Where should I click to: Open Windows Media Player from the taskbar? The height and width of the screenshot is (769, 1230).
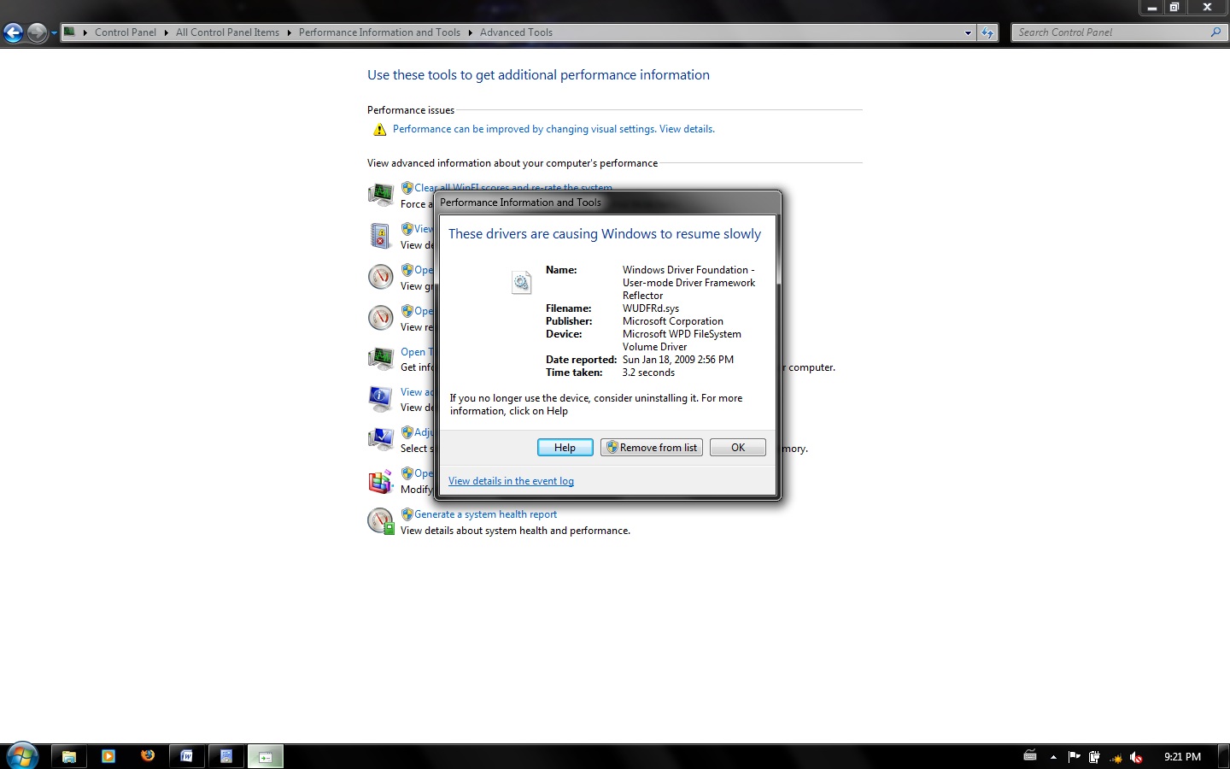click(x=108, y=756)
